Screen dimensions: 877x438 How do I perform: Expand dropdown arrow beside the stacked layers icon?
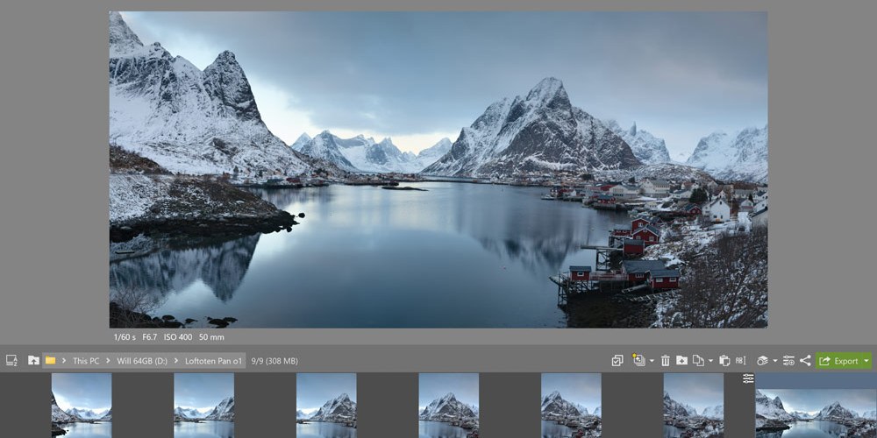point(774,362)
